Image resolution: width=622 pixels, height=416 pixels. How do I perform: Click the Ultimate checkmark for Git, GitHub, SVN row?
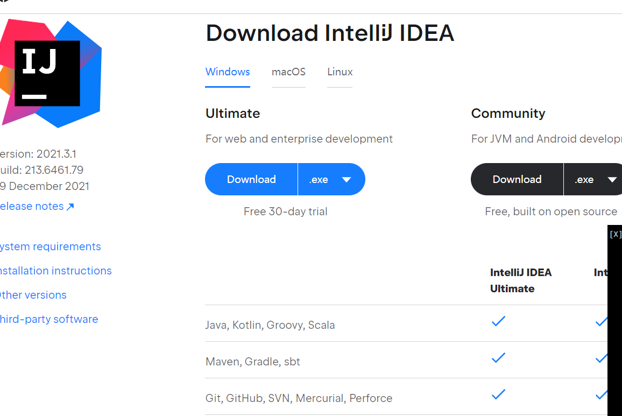[x=498, y=394]
